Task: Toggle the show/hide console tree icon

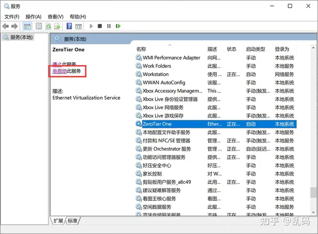Action: click(x=27, y=26)
